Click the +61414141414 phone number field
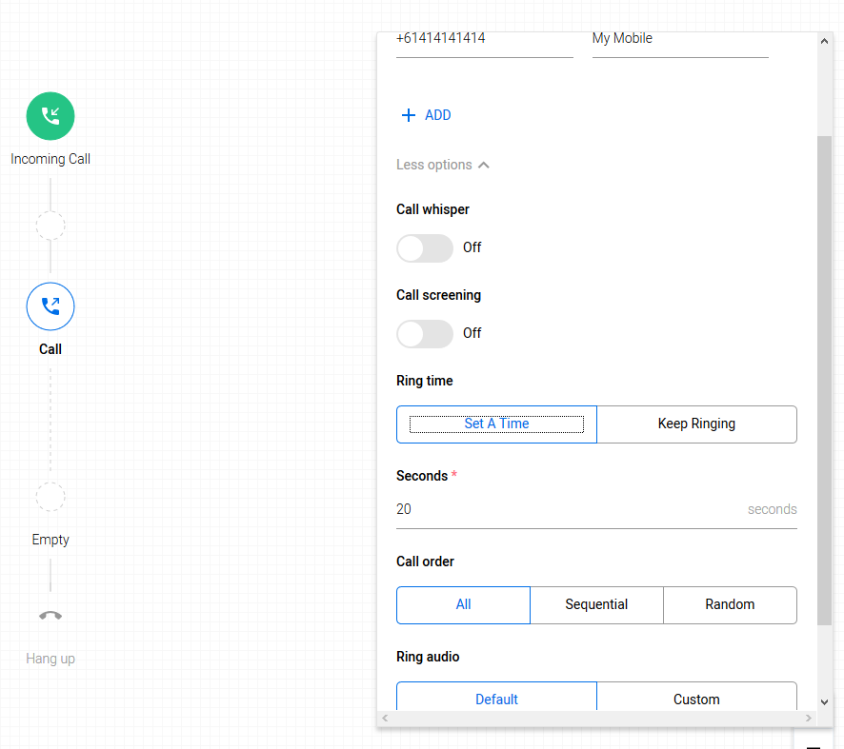Screen dimensions: 844x749 484,40
